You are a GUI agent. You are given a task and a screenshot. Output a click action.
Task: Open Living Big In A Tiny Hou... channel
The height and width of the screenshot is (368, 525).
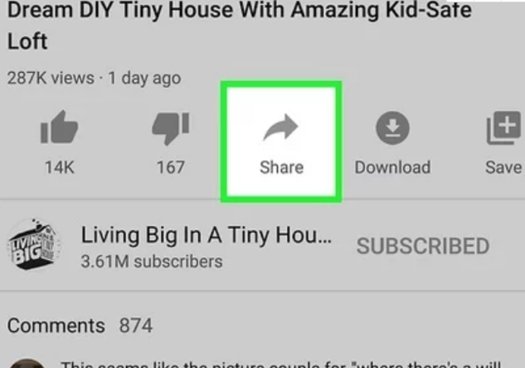pyautogui.click(x=207, y=235)
